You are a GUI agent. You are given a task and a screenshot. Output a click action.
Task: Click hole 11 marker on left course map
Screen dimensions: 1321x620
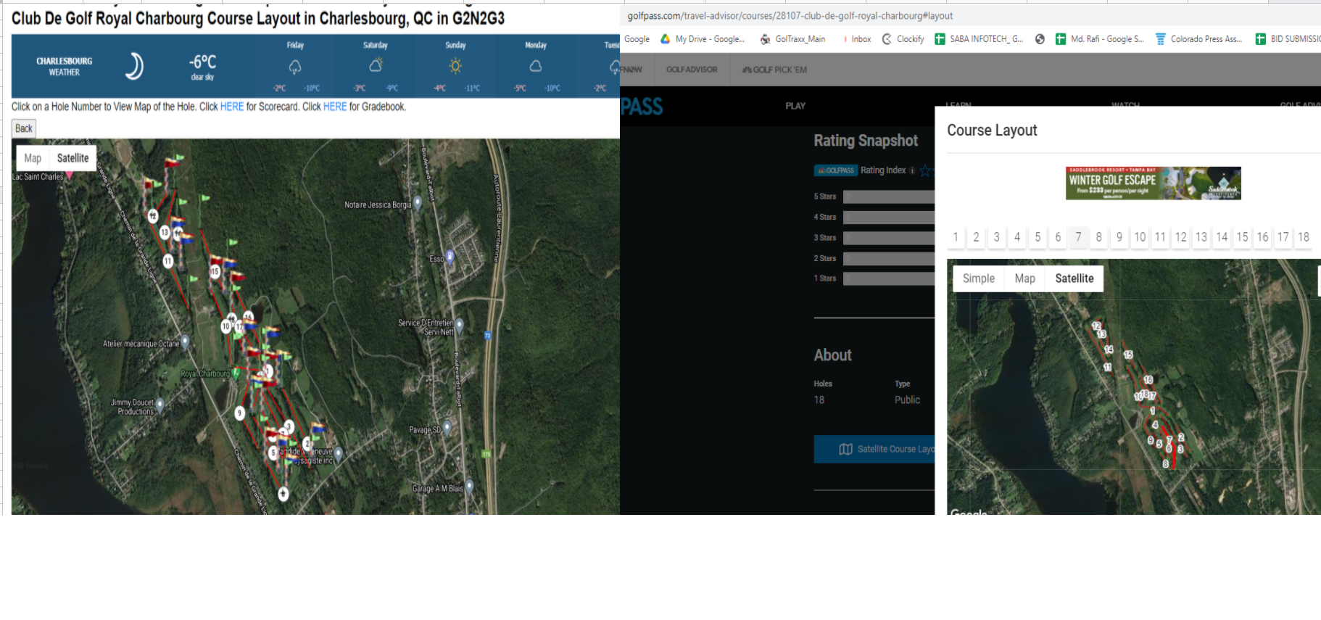click(168, 260)
